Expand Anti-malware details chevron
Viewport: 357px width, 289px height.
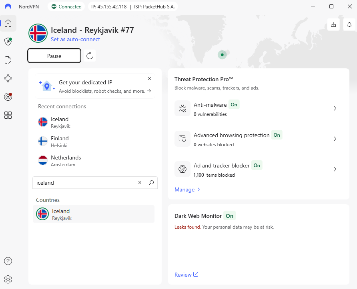tap(335, 108)
